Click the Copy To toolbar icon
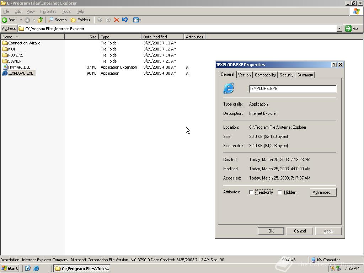The height and width of the screenshot is (273, 364). click(108, 20)
